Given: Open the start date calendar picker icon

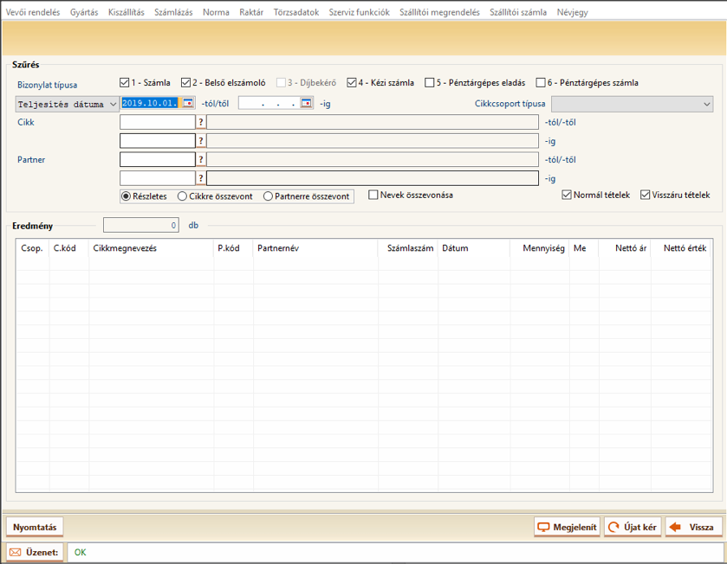Looking at the screenshot, I should pos(188,103).
